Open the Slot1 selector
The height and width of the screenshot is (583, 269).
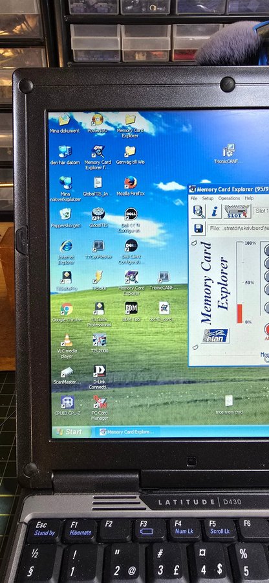pyautogui.click(x=261, y=211)
